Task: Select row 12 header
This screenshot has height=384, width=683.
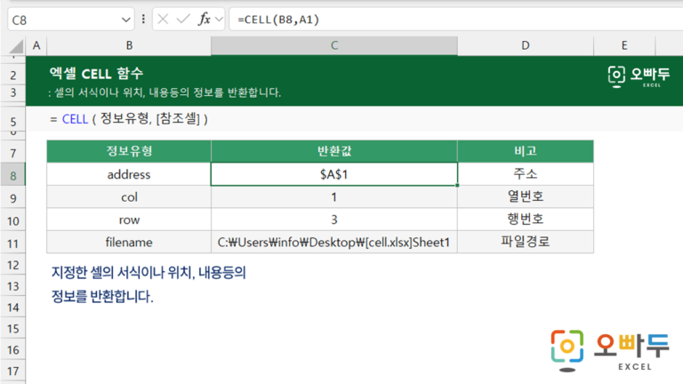Action: tap(13, 265)
